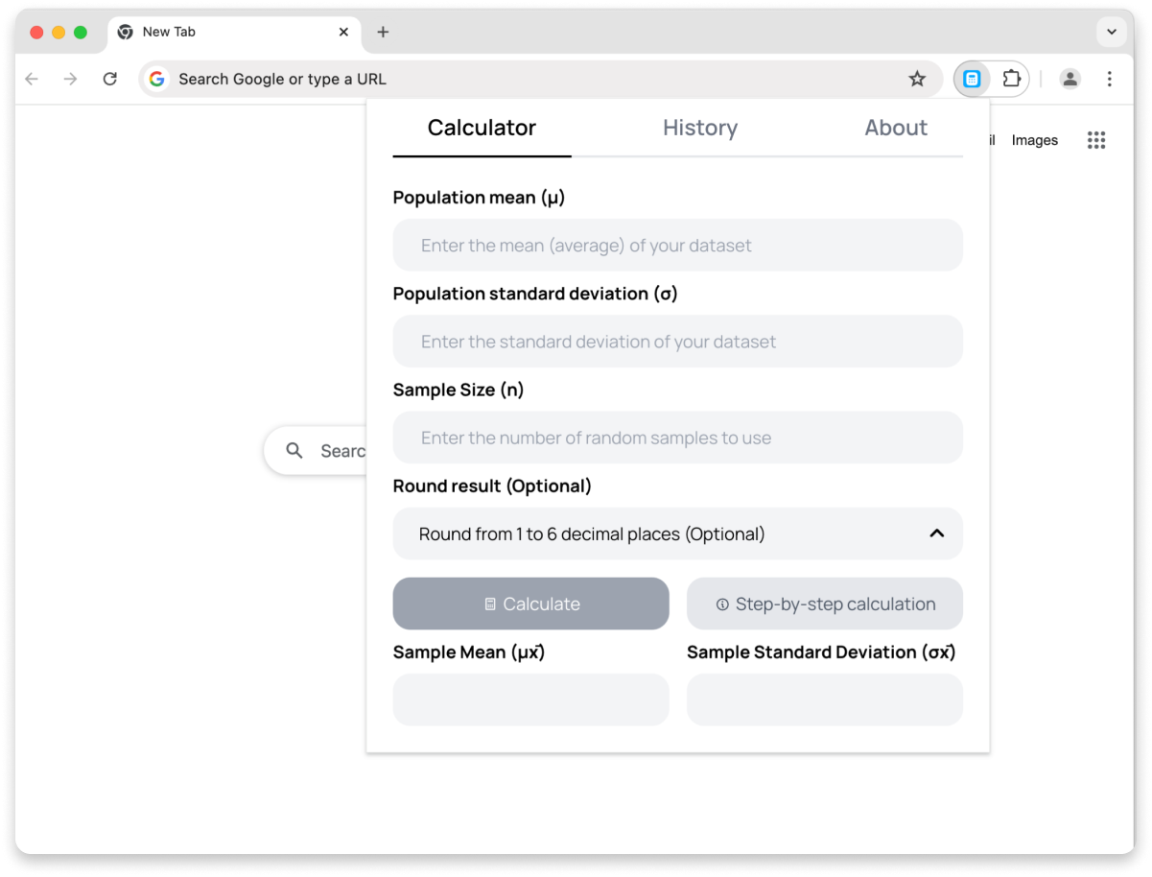Switch to the About tab
Image resolution: width=1152 pixels, height=877 pixels.
tap(896, 128)
